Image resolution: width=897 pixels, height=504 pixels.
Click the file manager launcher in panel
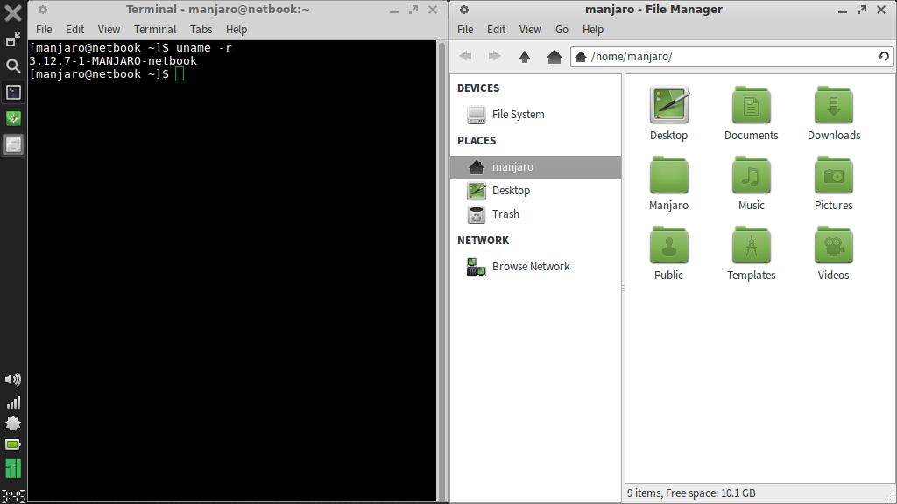coord(13,144)
